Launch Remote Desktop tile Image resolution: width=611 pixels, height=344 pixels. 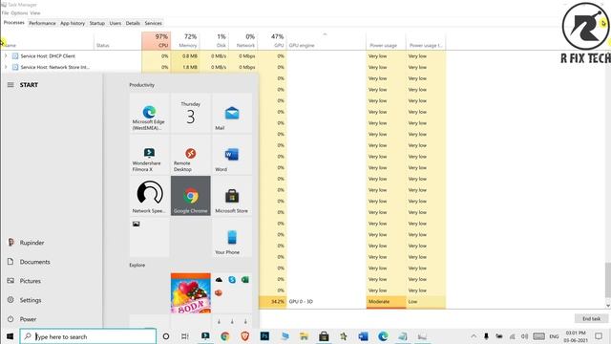(191, 155)
